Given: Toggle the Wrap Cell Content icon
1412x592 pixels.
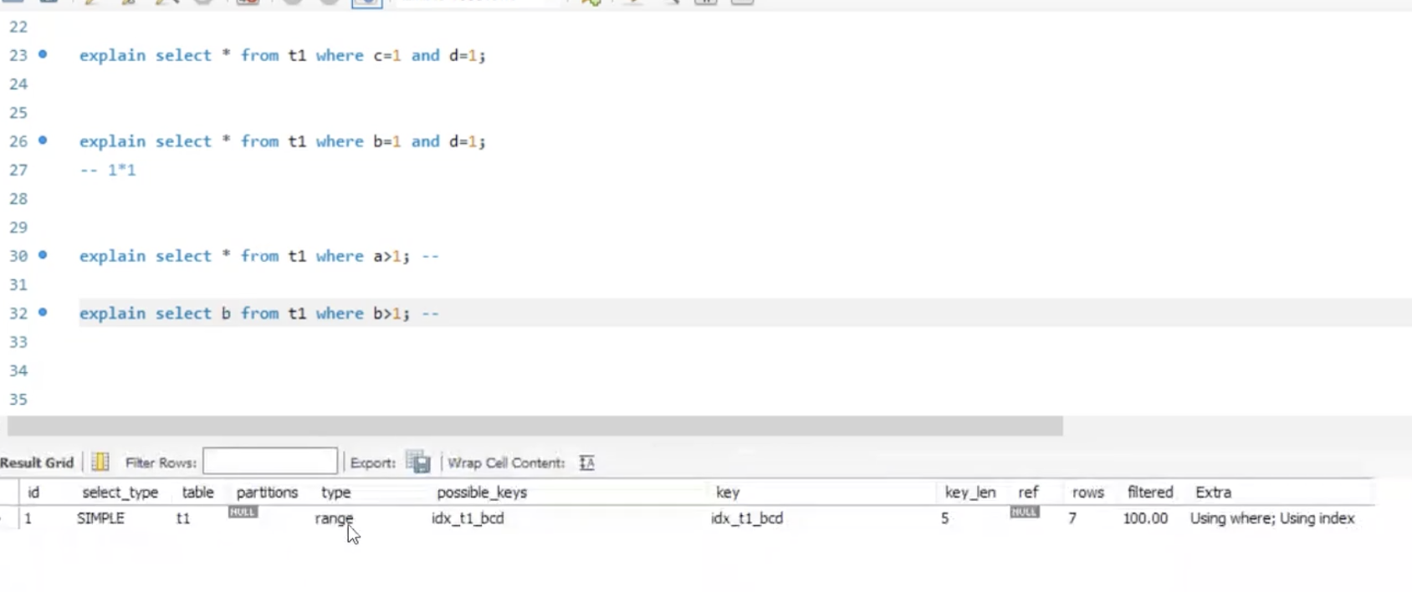Looking at the screenshot, I should click(x=586, y=462).
